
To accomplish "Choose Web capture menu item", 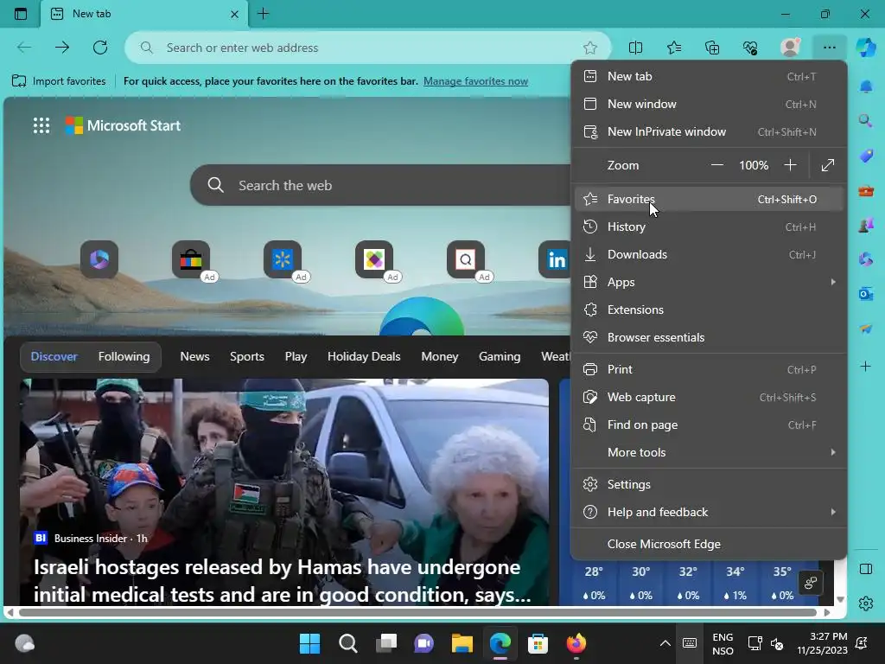I will click(x=709, y=398).
